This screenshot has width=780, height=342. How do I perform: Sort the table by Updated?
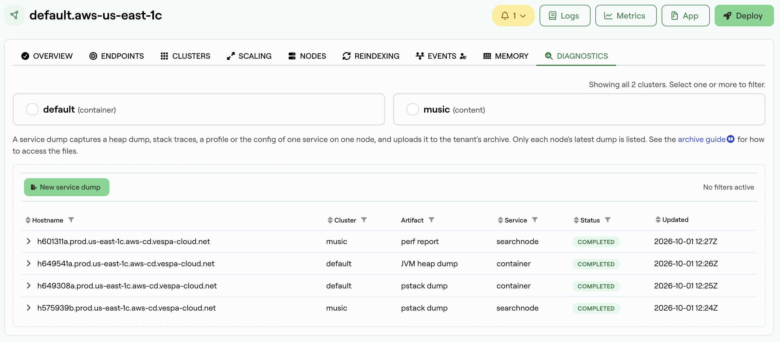658,220
